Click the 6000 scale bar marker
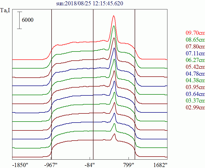Image resolution: width=205 pixels, height=168 pixels. [x=20, y=20]
